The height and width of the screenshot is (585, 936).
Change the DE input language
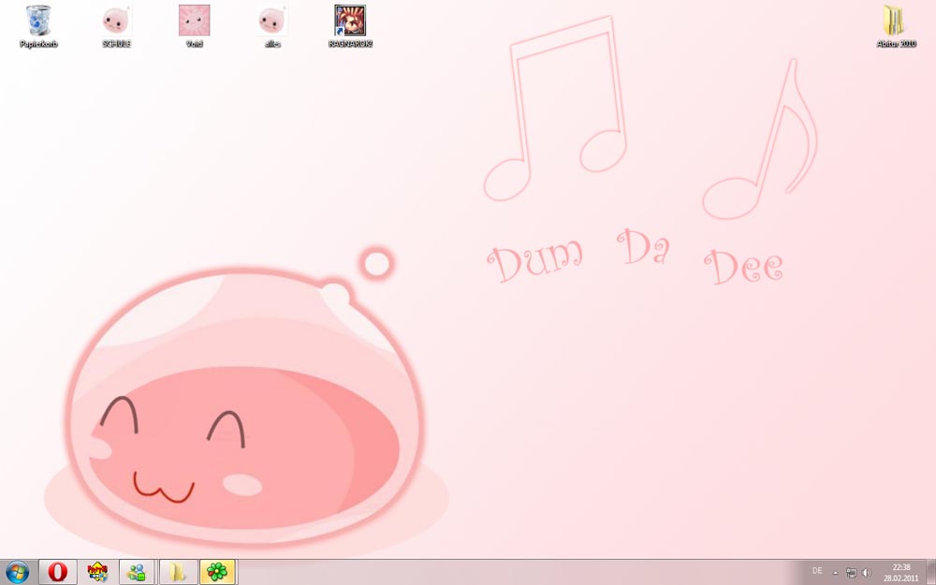[x=817, y=571]
